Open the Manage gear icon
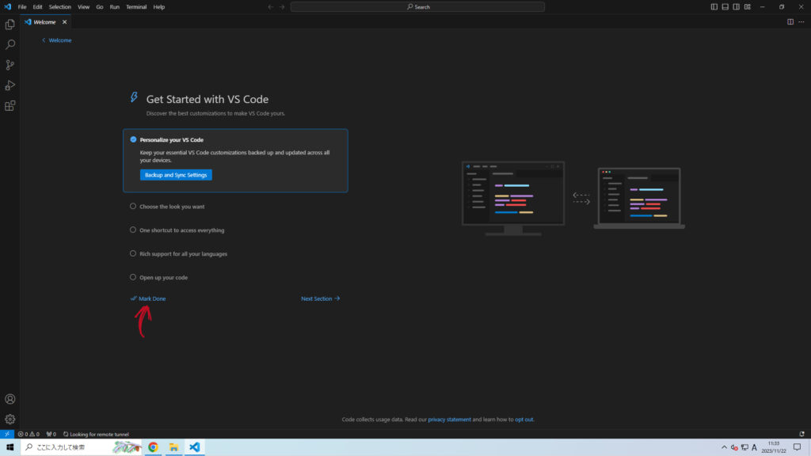This screenshot has width=811, height=456. [x=10, y=420]
